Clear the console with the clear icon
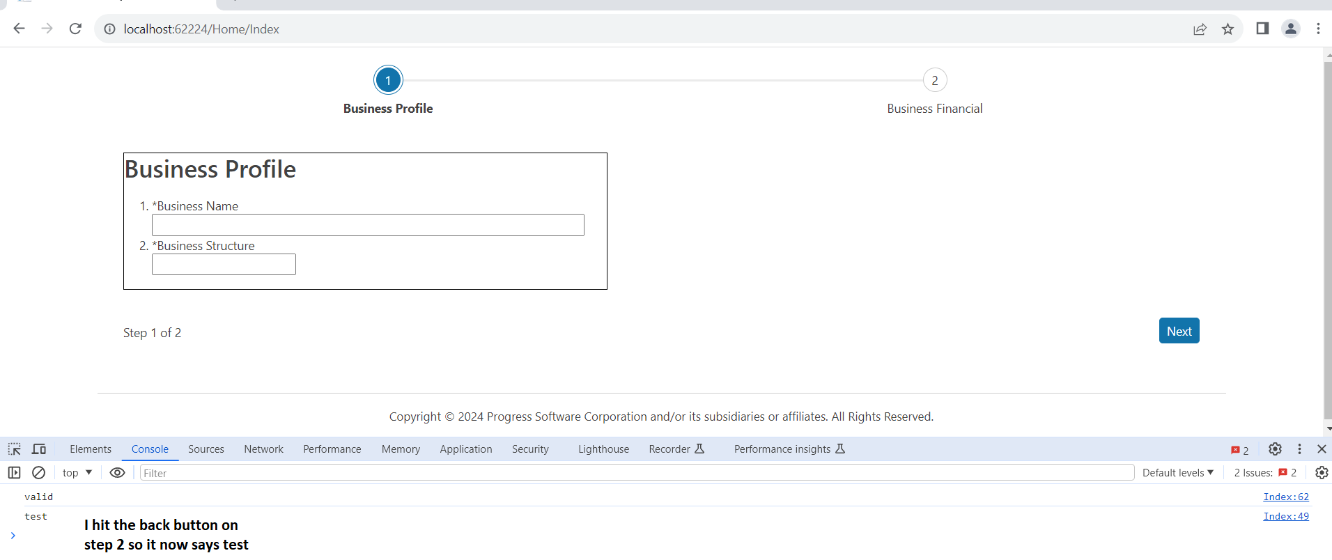Screen dimensions: 1332x560 tap(39, 473)
